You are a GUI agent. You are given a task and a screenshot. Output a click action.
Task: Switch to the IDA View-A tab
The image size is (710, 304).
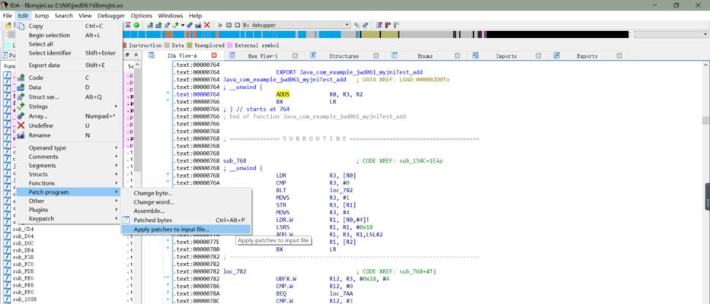[x=181, y=55]
